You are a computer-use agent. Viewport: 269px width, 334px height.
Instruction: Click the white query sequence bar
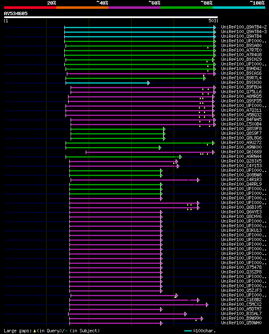(111, 17)
